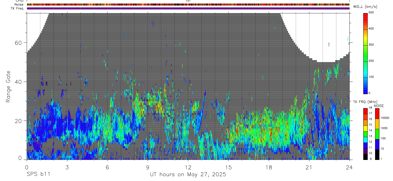Viewport: 393px width, 181px height.
Task: Click the 1000 label on the NOISE legend
Action: pos(384,128)
